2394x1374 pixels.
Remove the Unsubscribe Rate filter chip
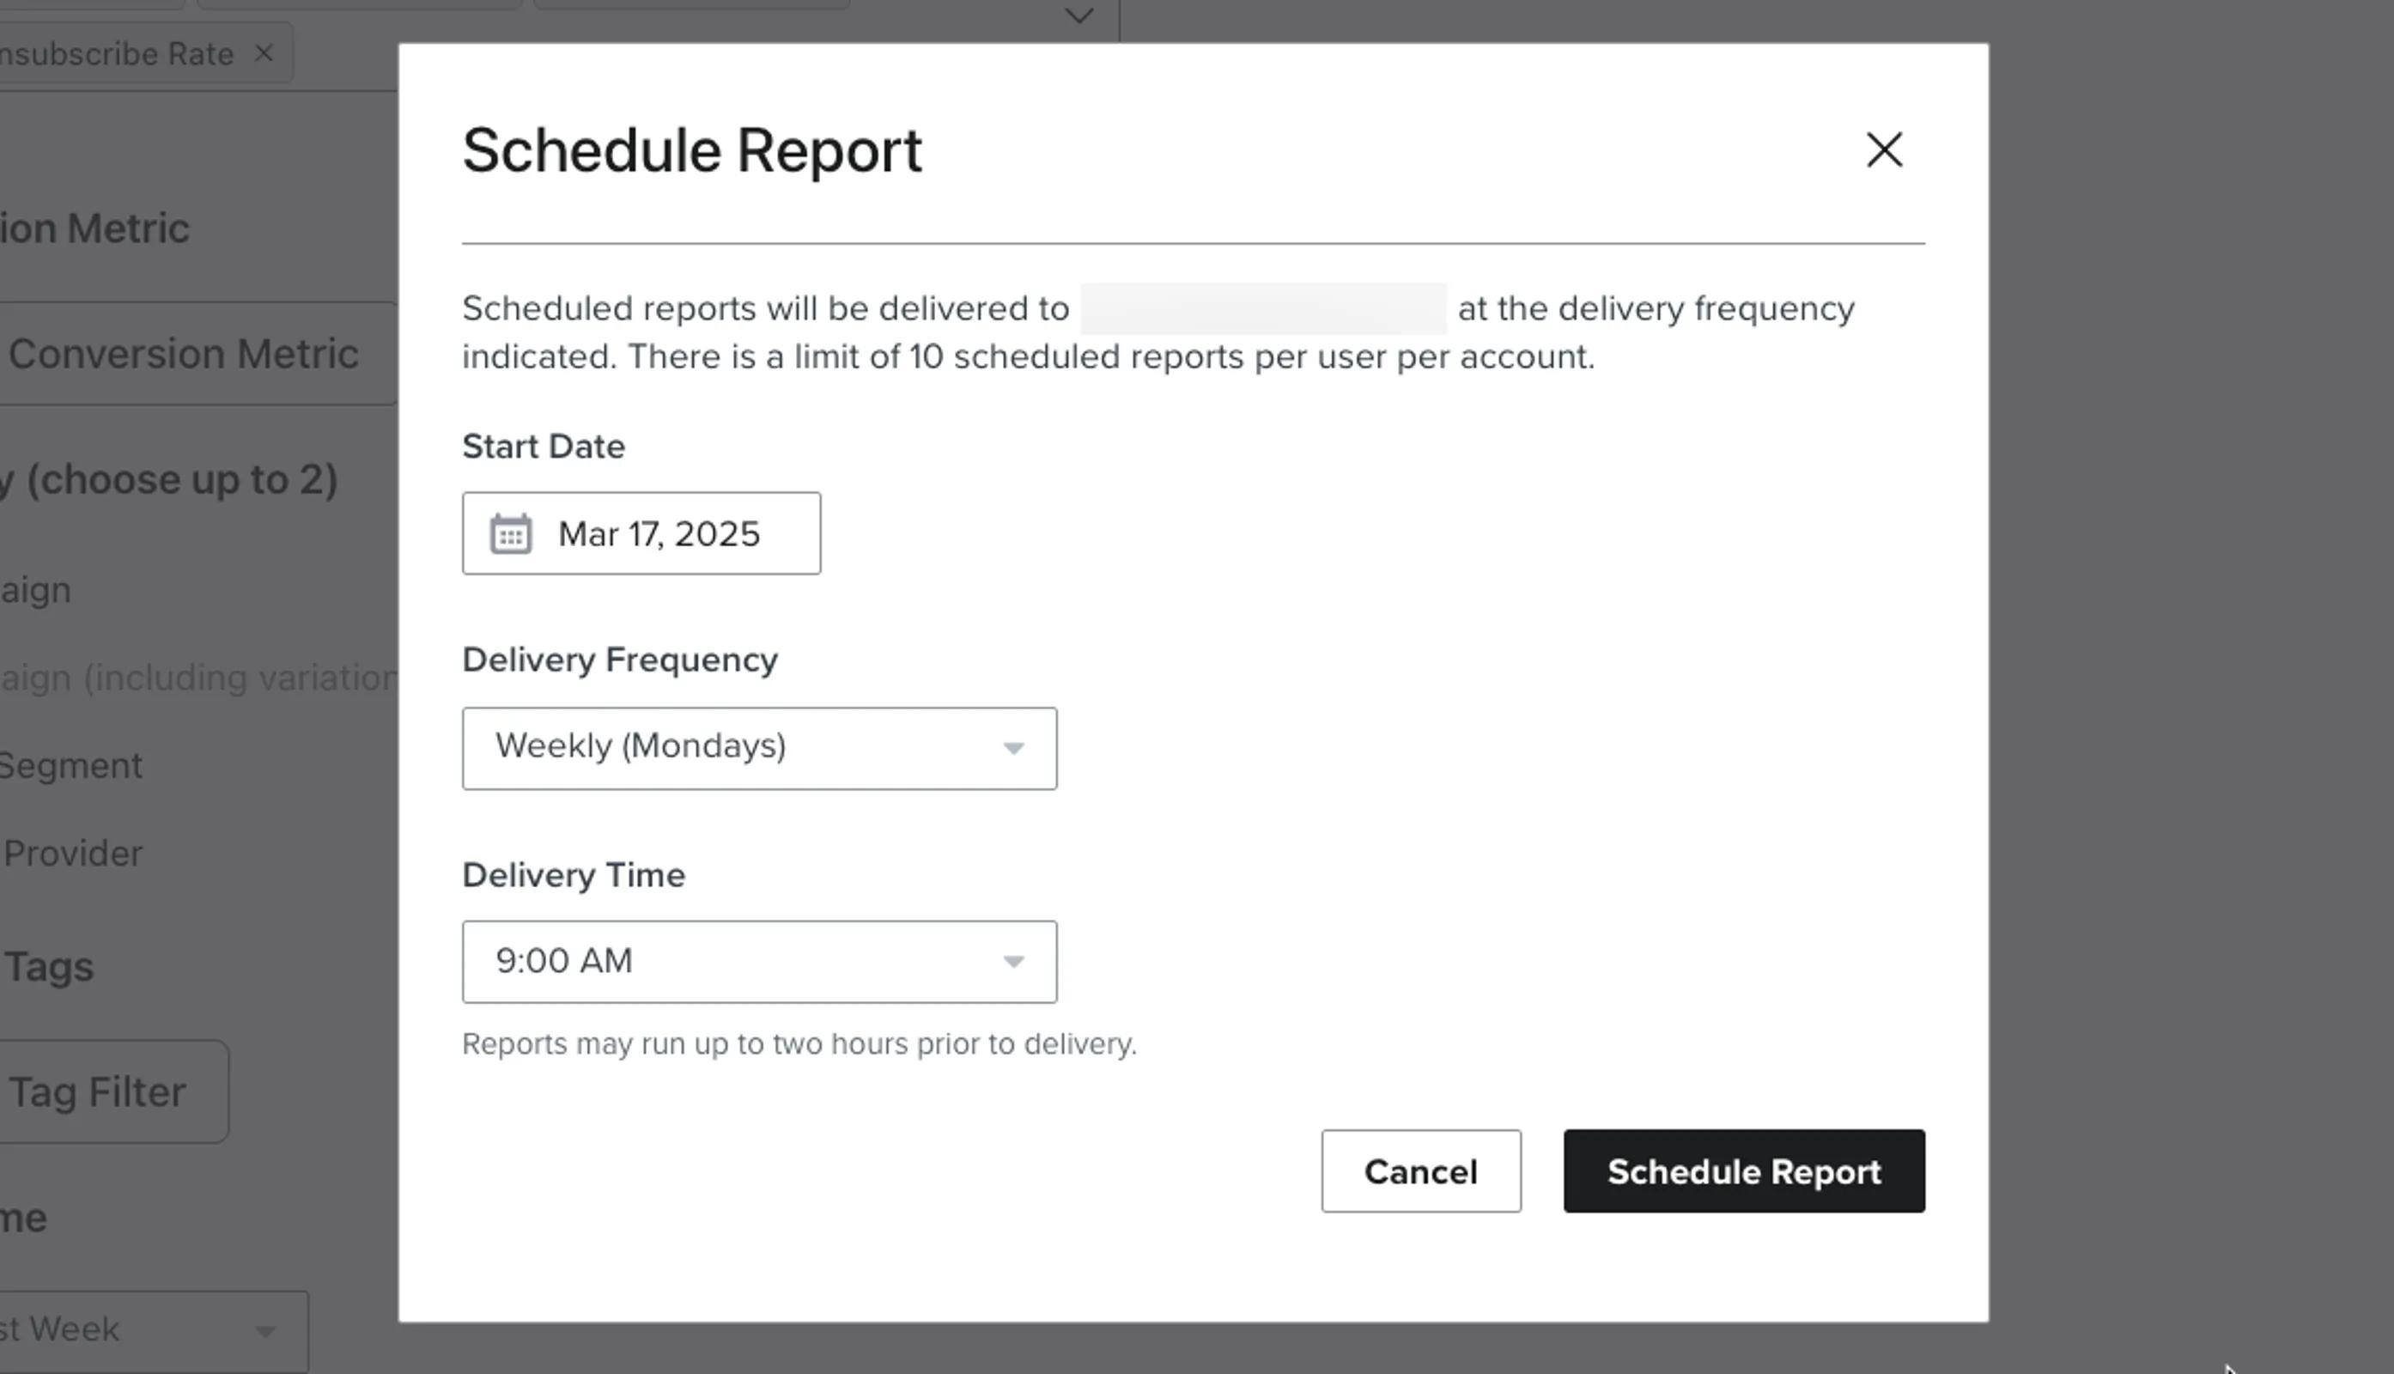click(x=264, y=53)
